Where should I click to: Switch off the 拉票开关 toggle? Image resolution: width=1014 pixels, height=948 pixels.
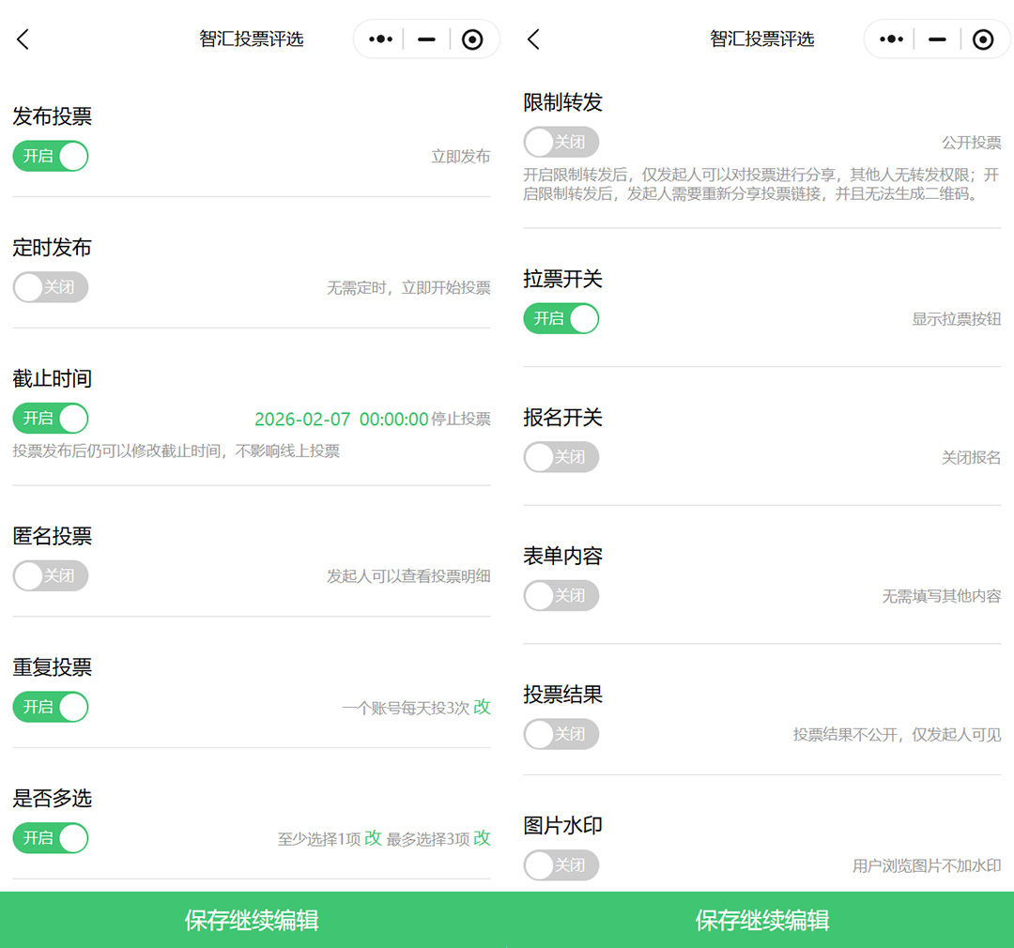561,319
